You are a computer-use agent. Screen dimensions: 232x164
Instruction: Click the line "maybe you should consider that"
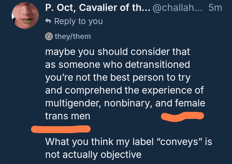(x=118, y=51)
